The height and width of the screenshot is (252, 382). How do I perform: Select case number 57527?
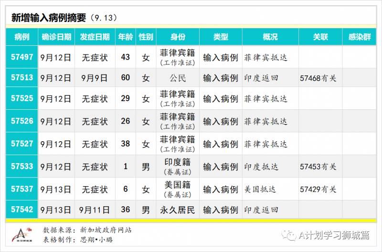(x=22, y=143)
